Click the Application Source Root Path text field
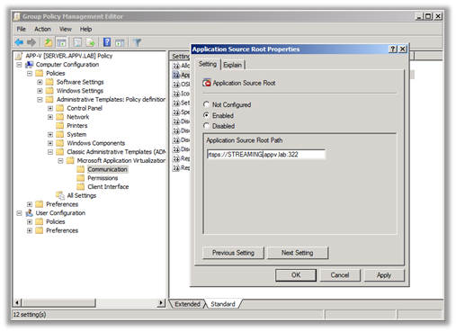 click(x=266, y=155)
